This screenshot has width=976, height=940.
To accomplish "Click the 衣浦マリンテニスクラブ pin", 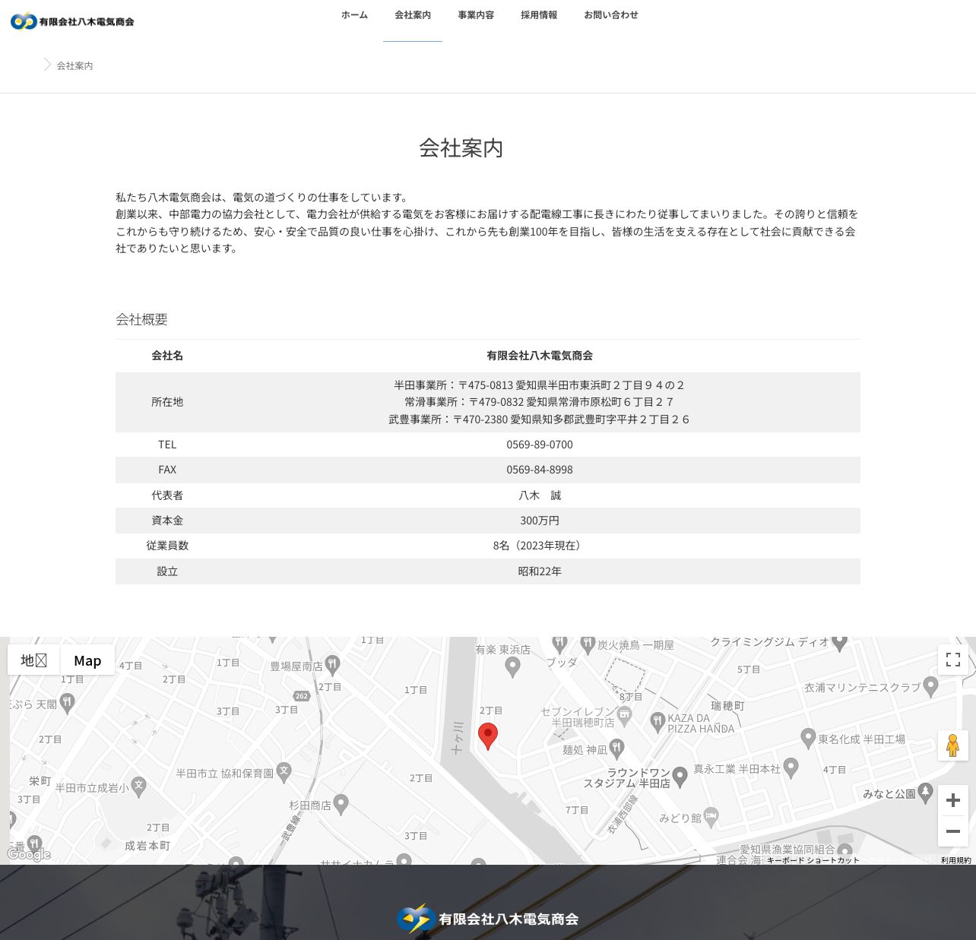I will (x=931, y=687).
